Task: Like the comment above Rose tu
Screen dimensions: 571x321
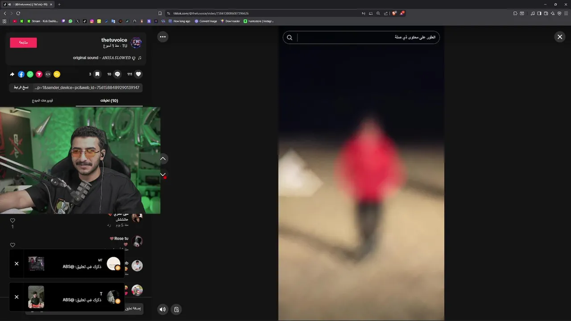Action: click(12, 221)
